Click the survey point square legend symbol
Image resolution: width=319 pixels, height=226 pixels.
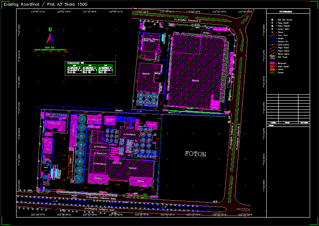coord(272,20)
